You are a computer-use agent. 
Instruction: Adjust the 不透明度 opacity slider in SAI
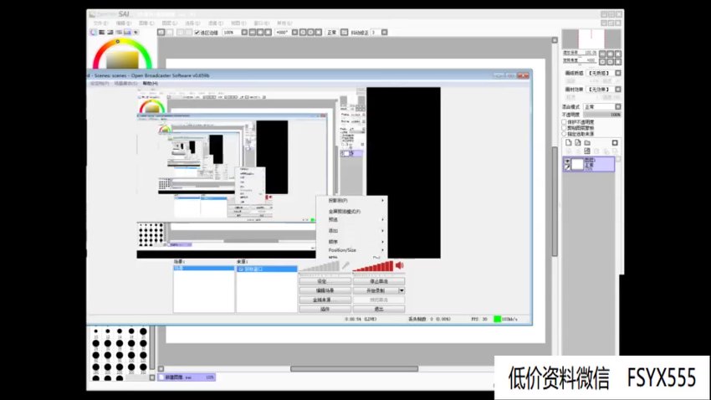pyautogui.click(x=602, y=115)
